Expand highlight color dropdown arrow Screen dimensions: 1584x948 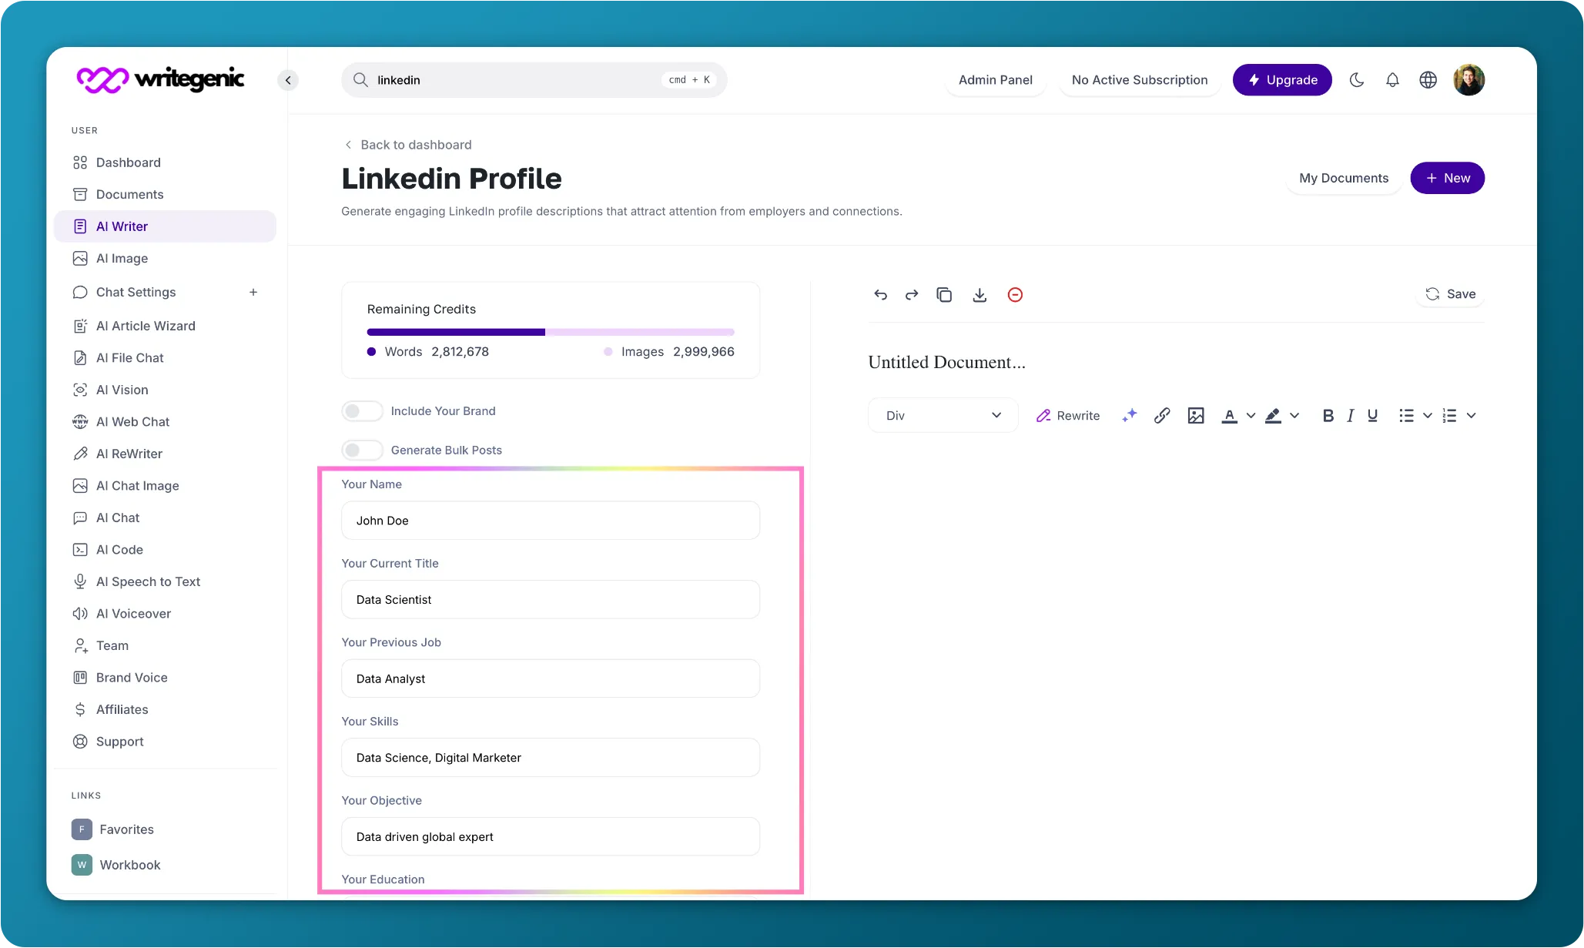(x=1294, y=416)
